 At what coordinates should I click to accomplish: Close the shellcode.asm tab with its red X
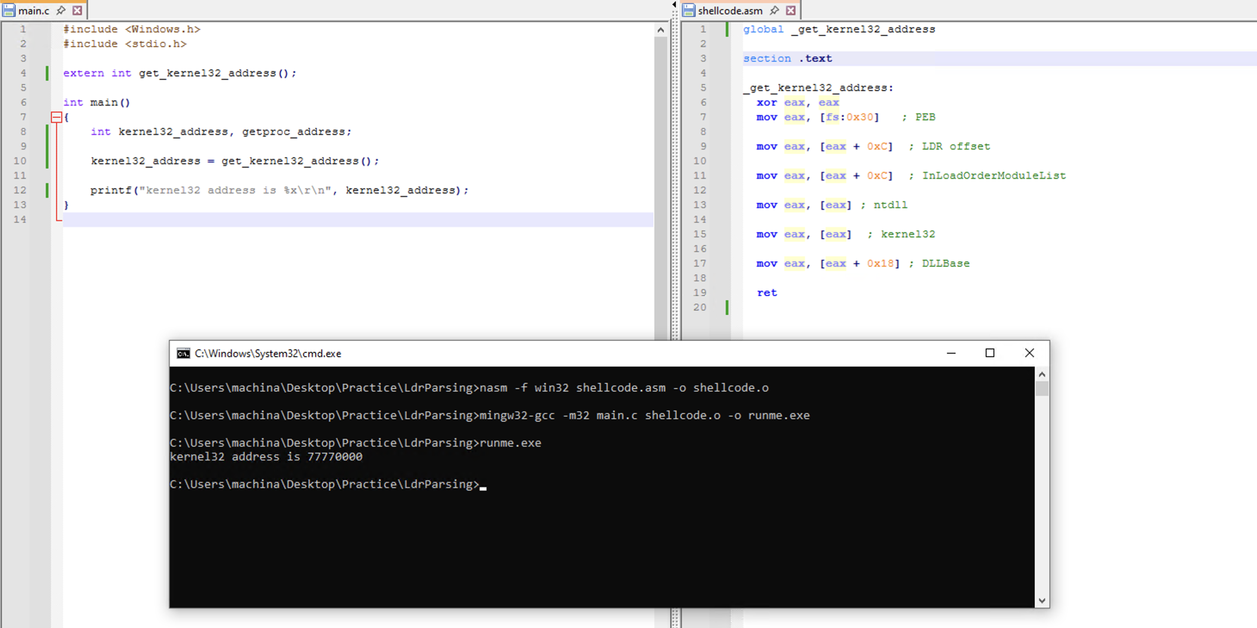[x=791, y=10]
